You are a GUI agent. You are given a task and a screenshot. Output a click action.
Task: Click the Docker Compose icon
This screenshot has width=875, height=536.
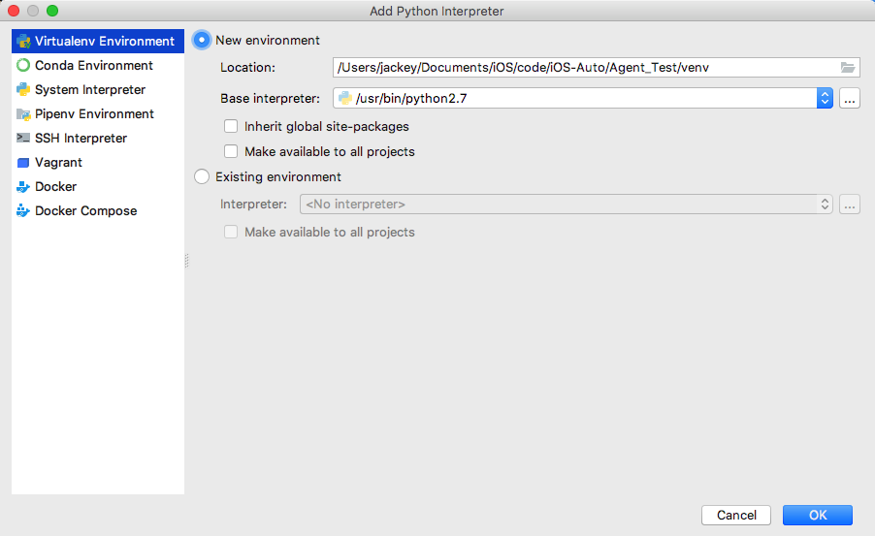[x=23, y=211]
